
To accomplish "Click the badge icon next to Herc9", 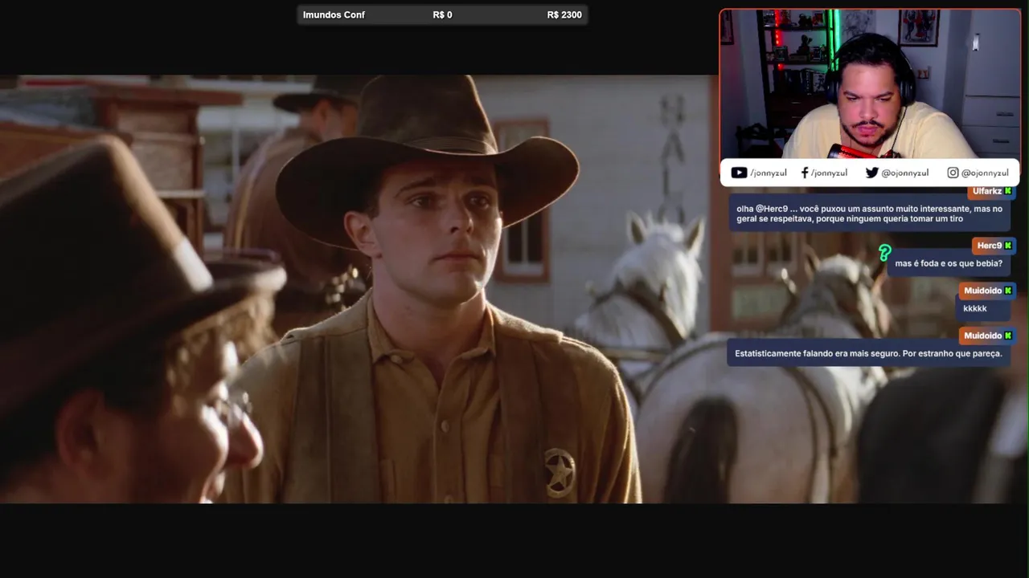I will 1008,246.
